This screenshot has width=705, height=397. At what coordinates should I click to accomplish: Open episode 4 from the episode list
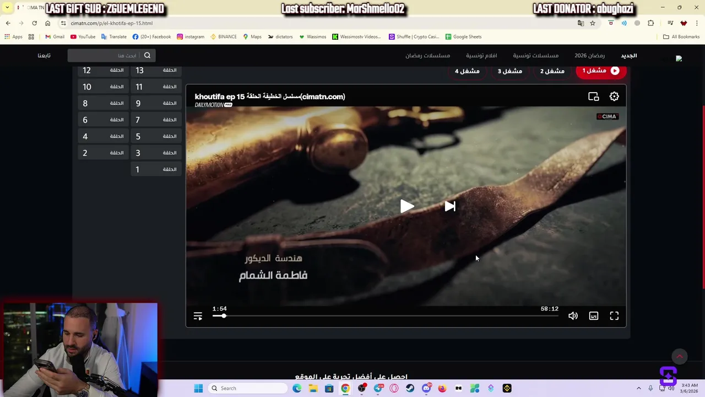[103, 136]
